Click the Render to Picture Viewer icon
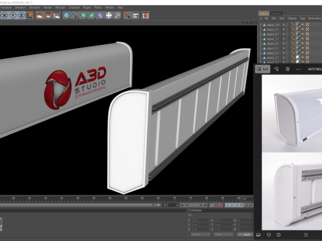This screenshot has height=241, width=322. [x=48, y=15]
